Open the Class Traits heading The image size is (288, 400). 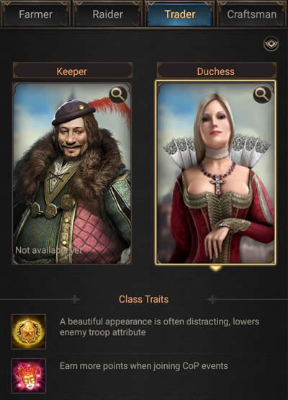click(x=144, y=299)
